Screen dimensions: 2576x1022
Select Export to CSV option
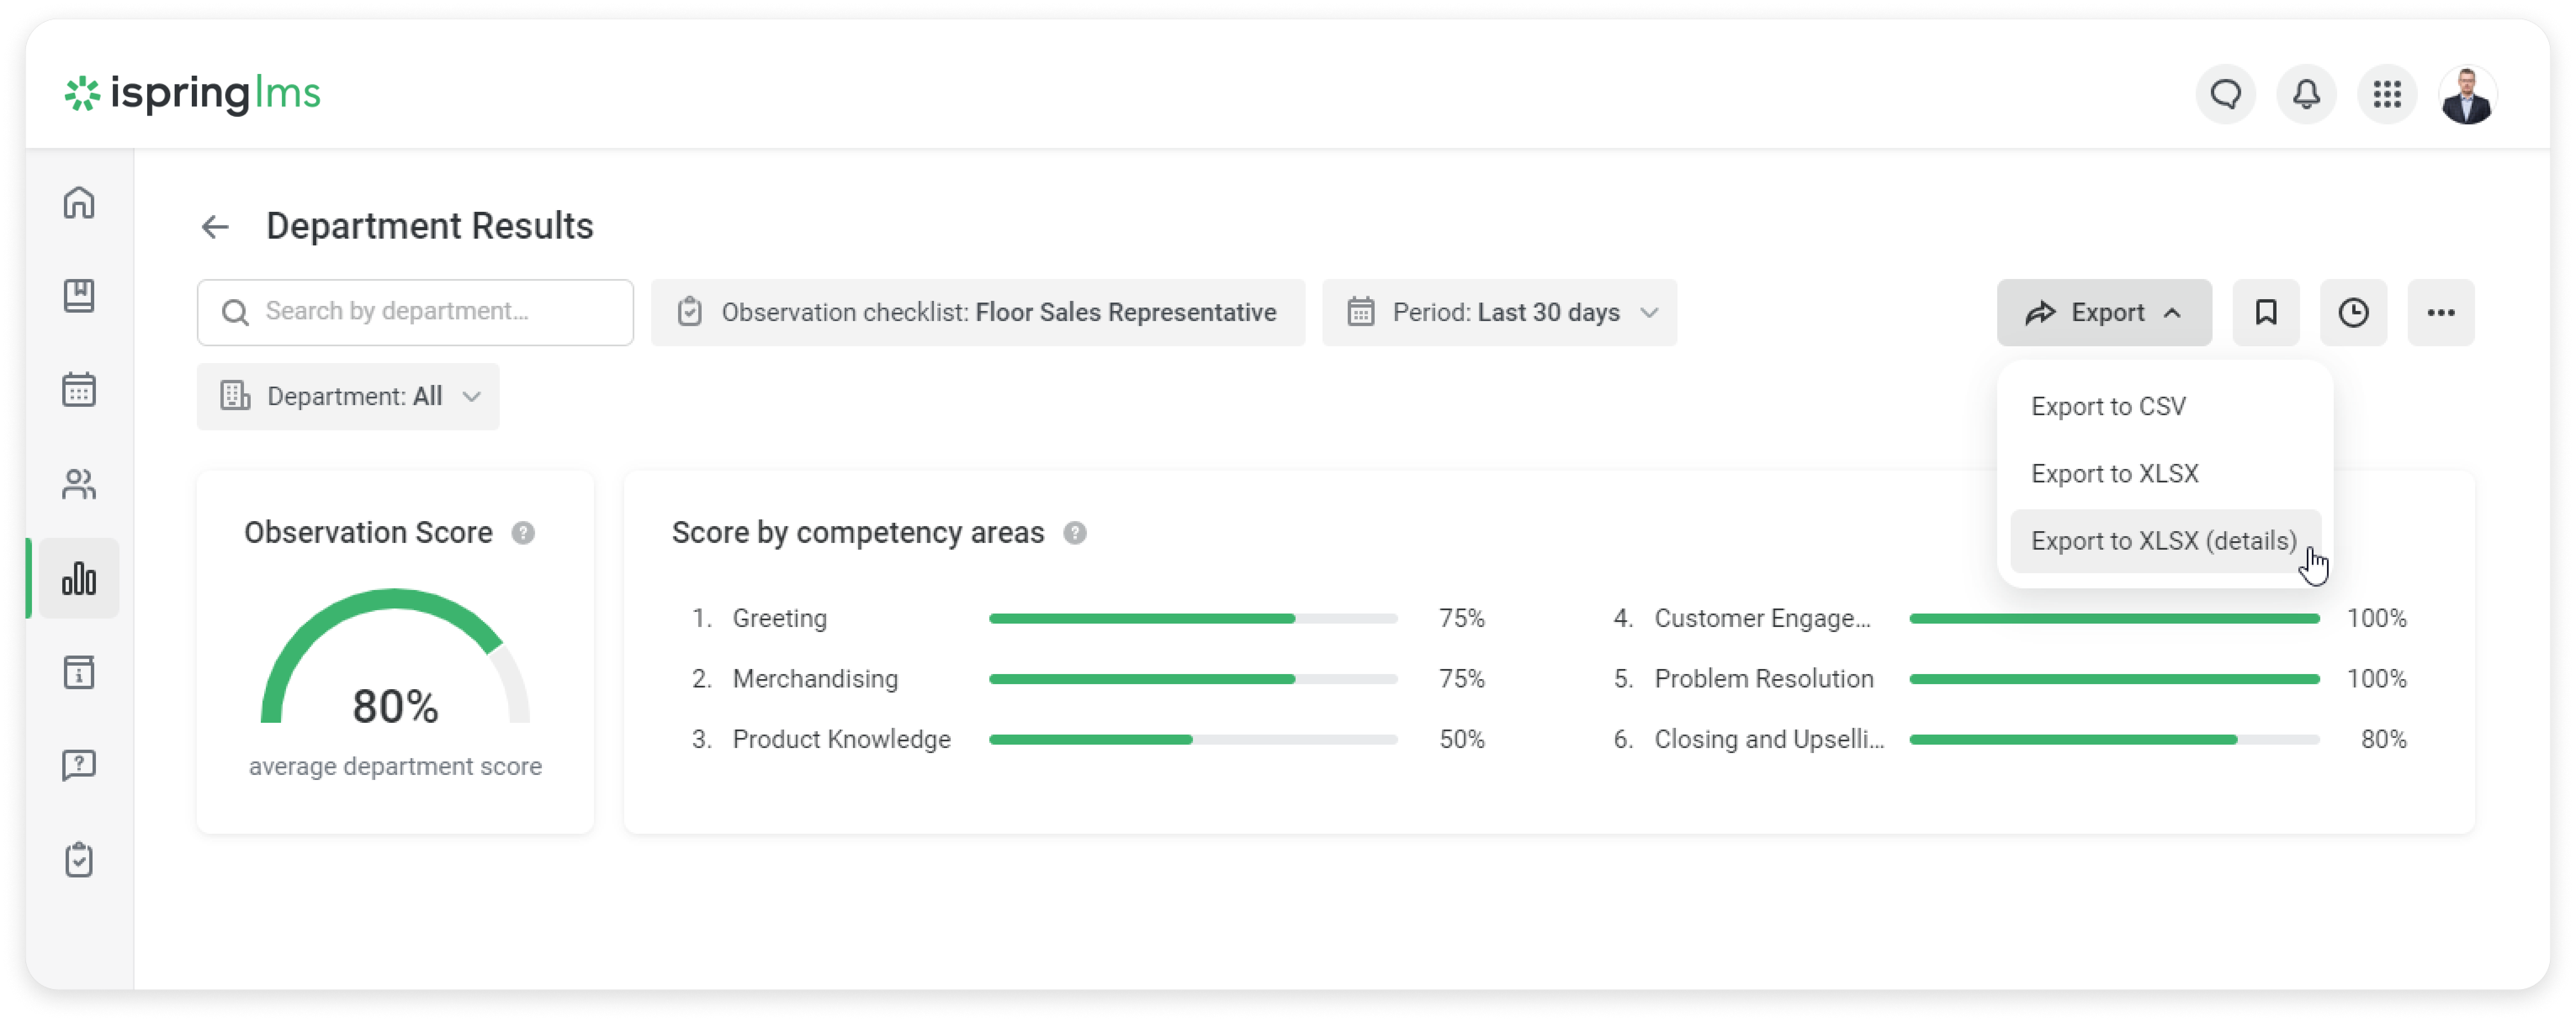[x=2108, y=407]
